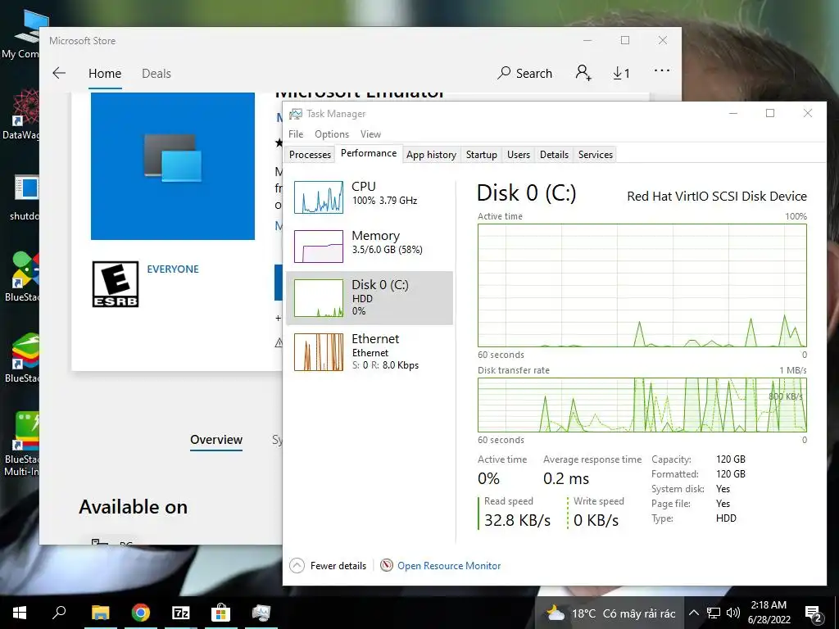Show hidden system tray icons
This screenshot has width=839, height=629.
click(693, 613)
